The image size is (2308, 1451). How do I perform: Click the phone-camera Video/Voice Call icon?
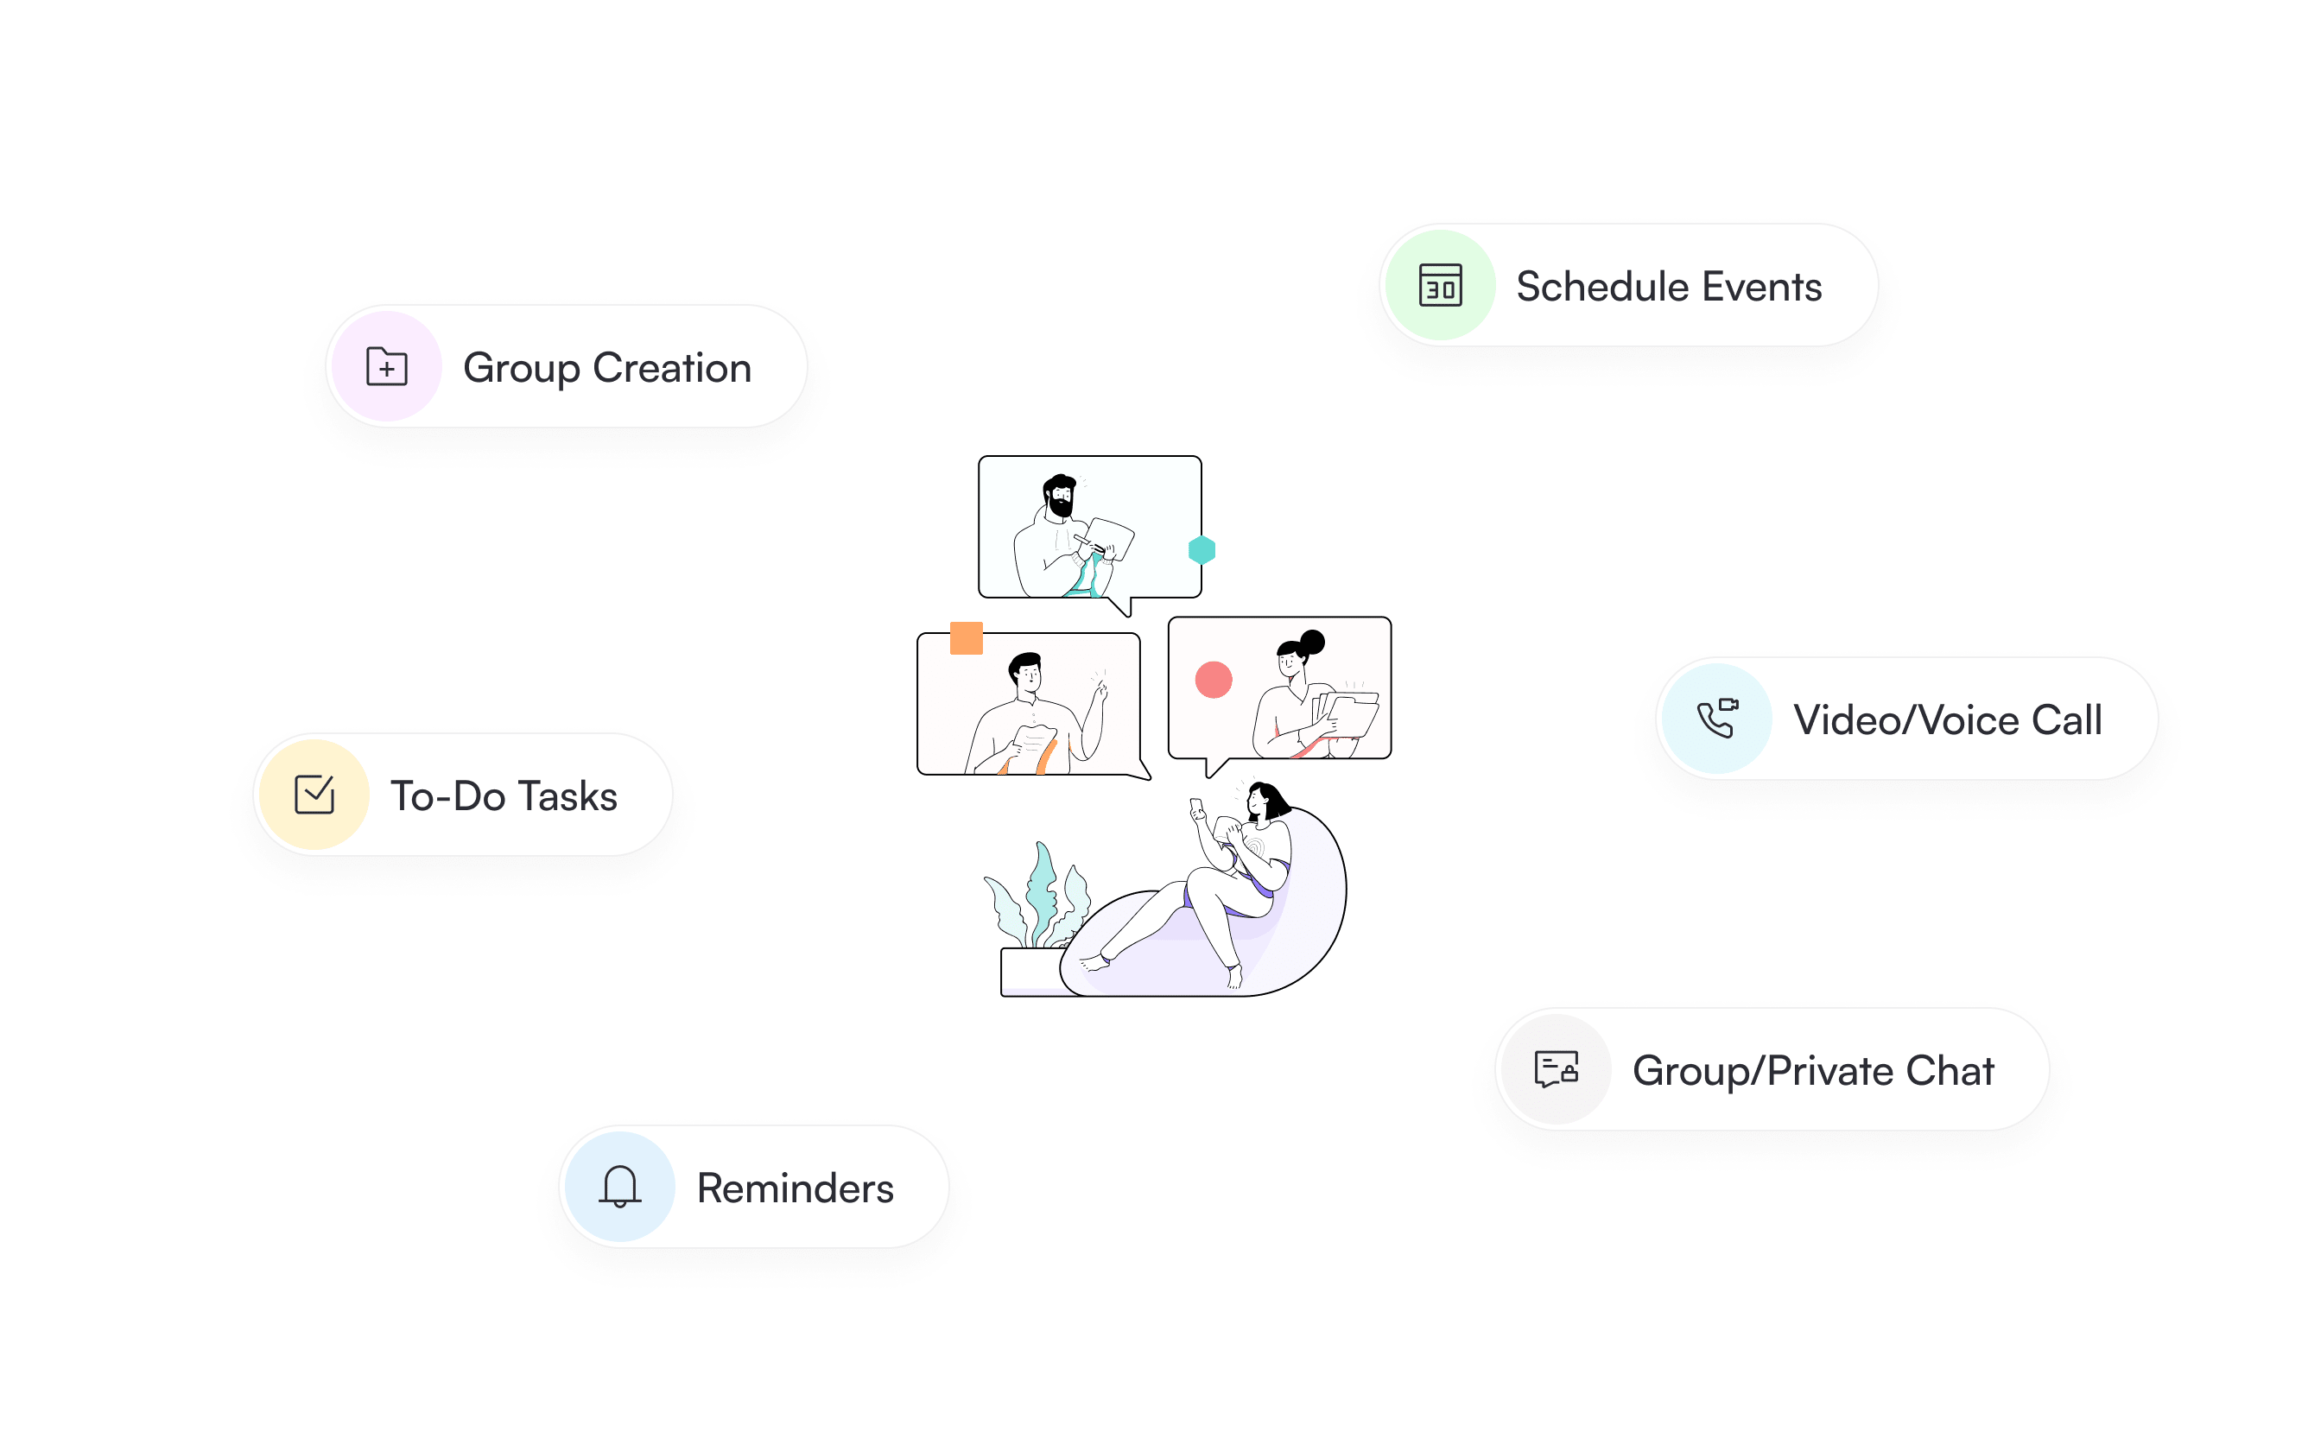tap(1716, 719)
